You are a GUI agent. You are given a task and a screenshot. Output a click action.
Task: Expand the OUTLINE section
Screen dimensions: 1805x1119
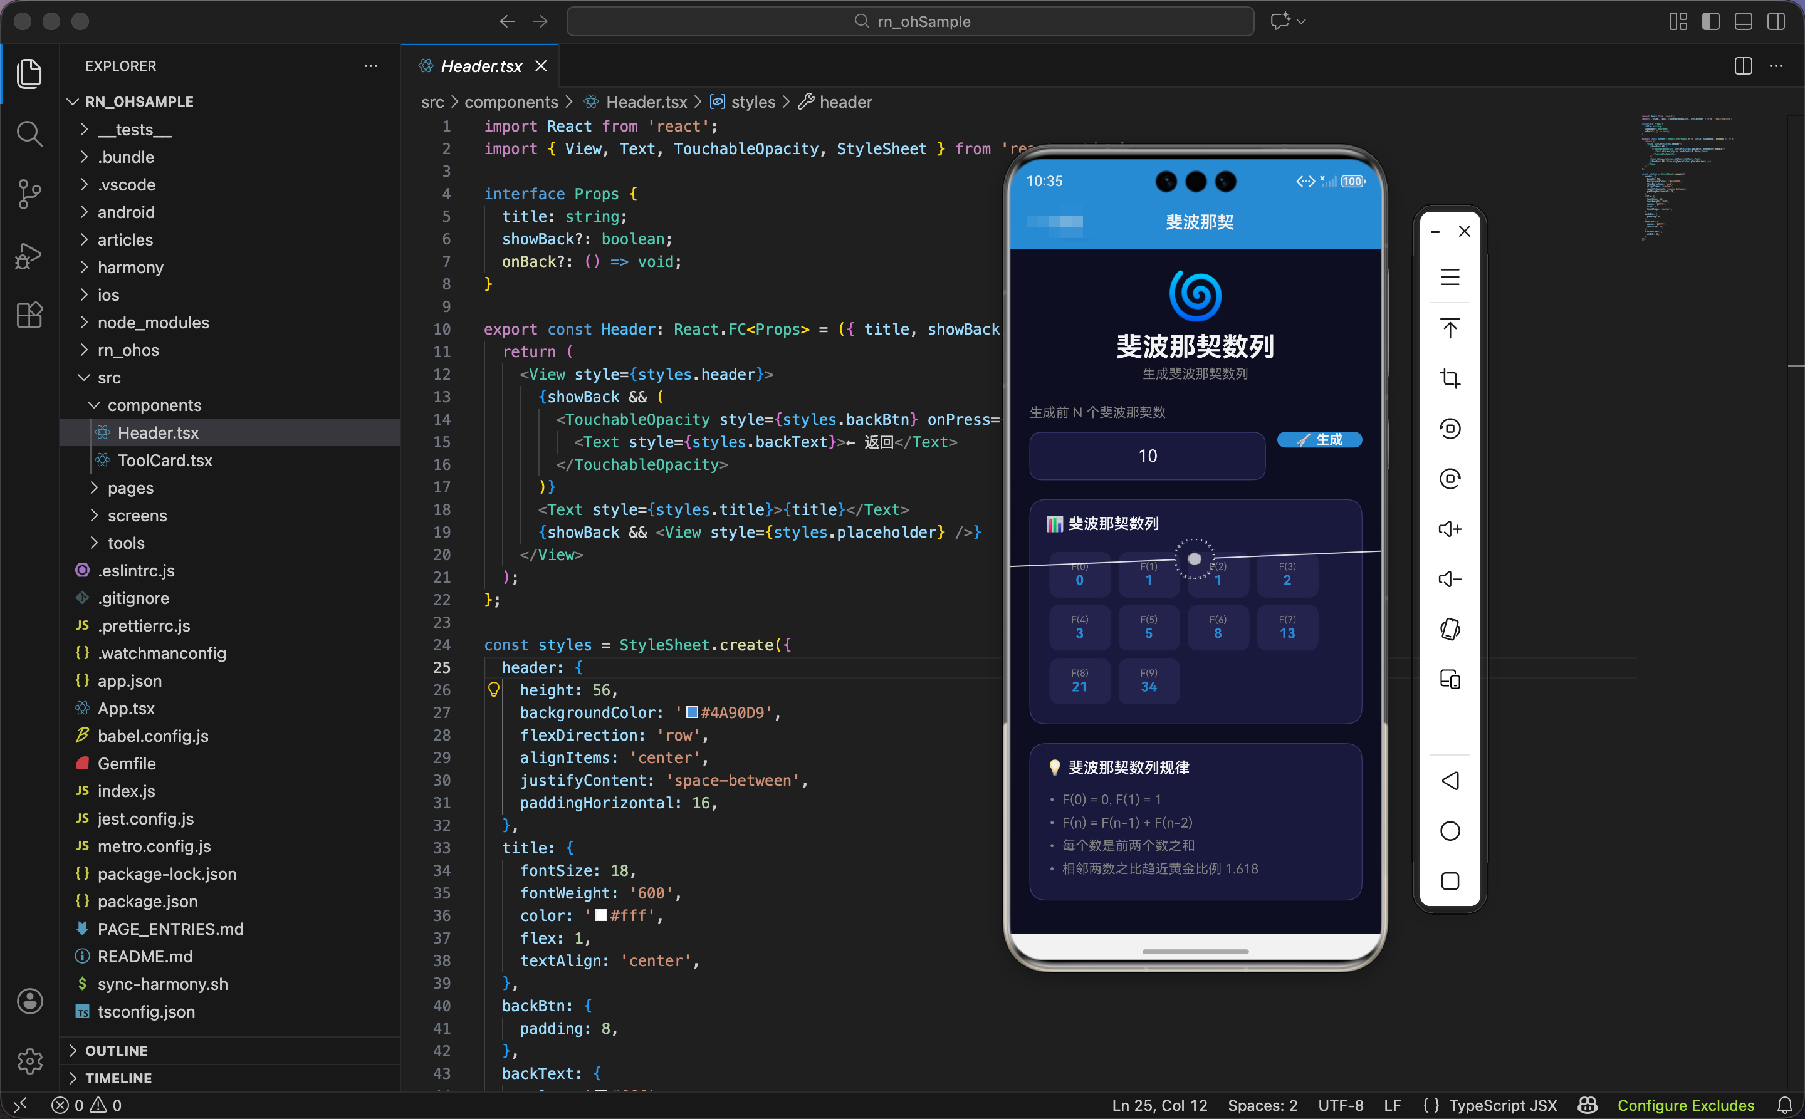click(116, 1050)
